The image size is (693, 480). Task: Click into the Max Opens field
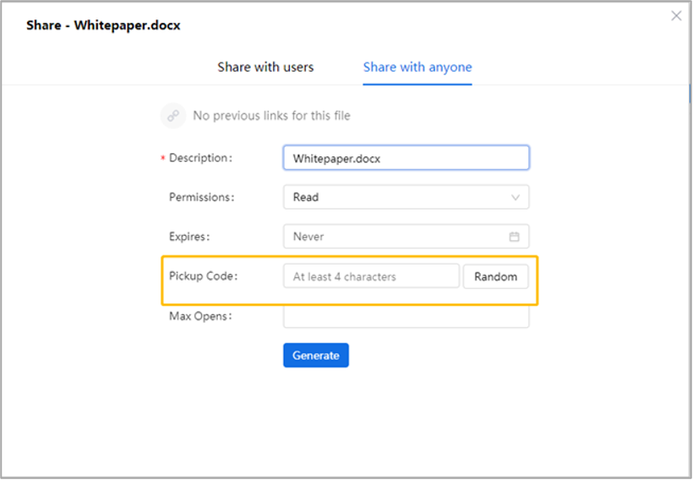click(x=406, y=317)
